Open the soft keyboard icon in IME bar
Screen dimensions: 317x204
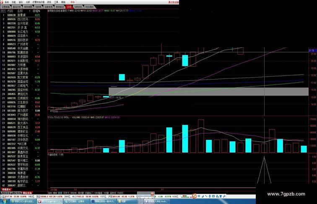pyautogui.click(x=213, y=196)
